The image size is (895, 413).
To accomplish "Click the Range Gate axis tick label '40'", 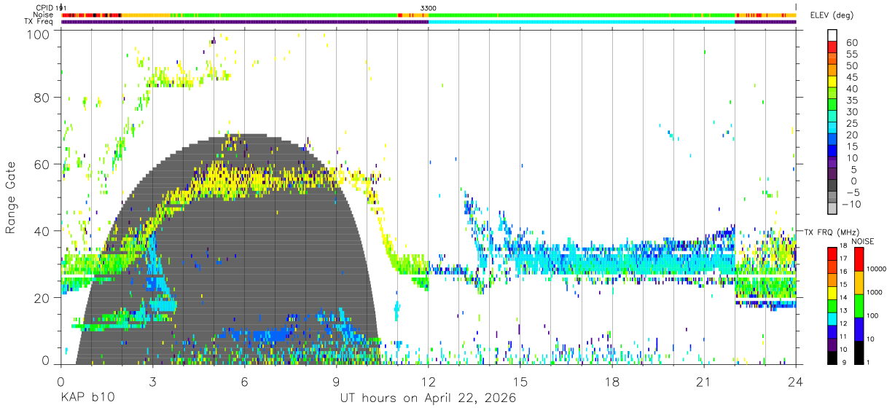I will click(42, 231).
